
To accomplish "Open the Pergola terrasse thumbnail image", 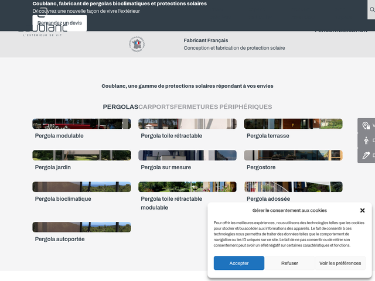I will [x=293, y=124].
